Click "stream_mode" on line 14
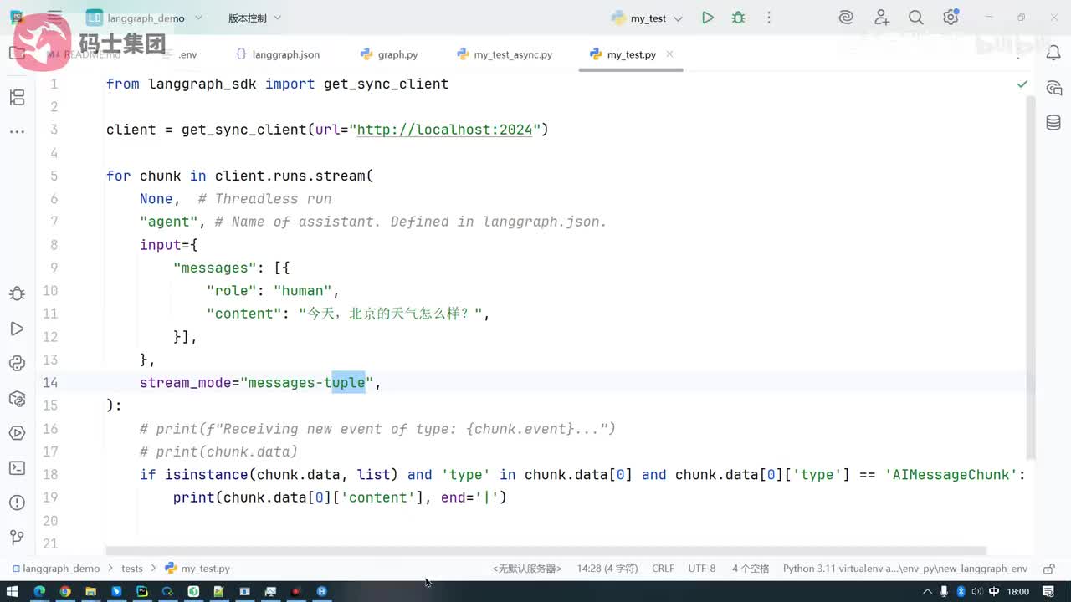This screenshot has width=1071, height=602. pyautogui.click(x=186, y=383)
